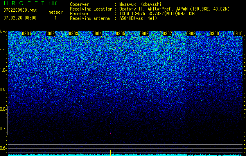Click the 0907 time marker
Viewport: 246px width, 156px height.
pos(167,34)
